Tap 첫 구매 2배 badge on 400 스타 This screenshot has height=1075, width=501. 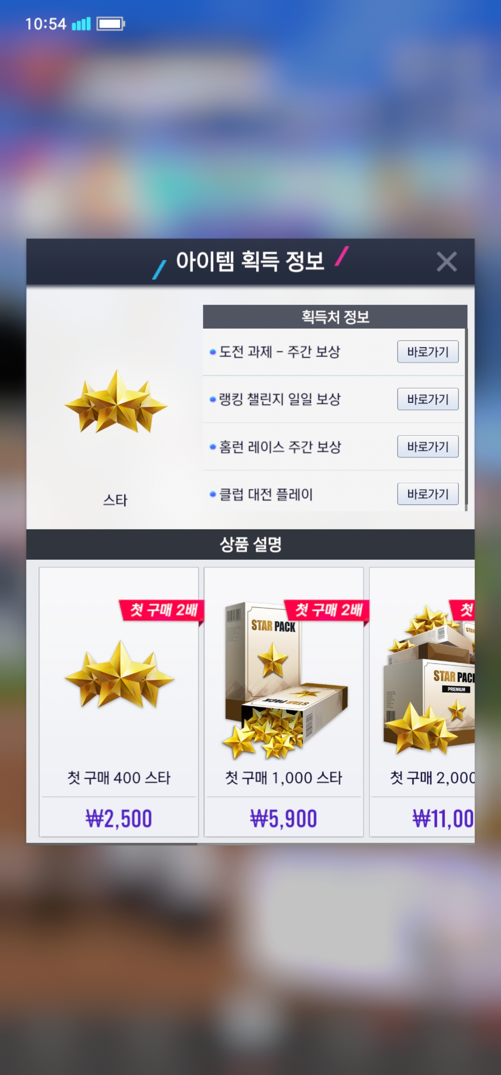tap(162, 610)
